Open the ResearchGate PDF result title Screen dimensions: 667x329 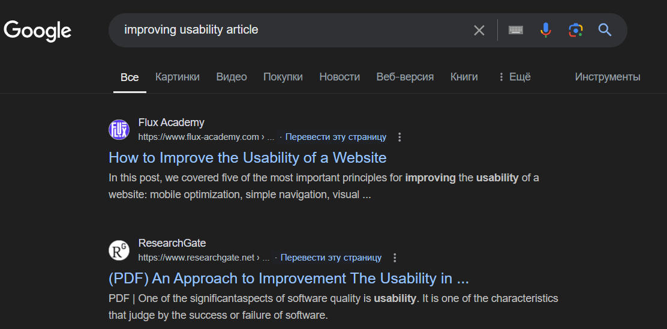[x=289, y=279]
